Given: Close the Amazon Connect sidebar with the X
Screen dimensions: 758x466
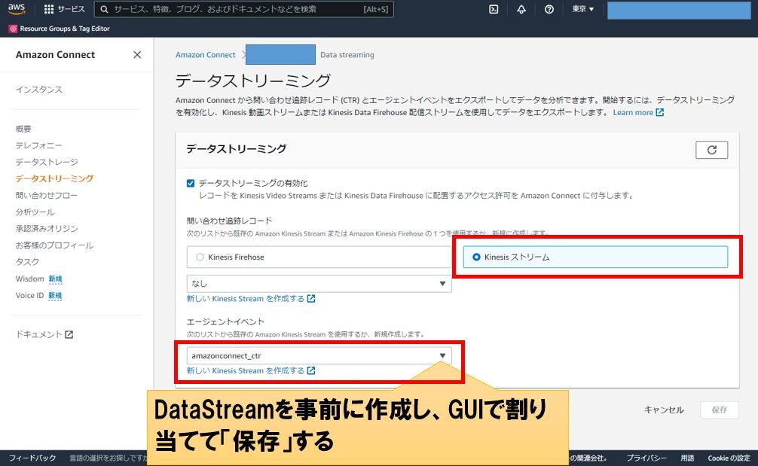Looking at the screenshot, I should pos(137,54).
